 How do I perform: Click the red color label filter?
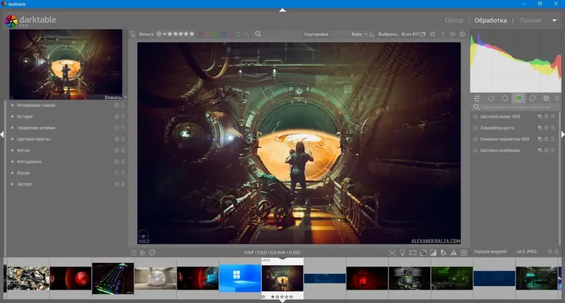pos(201,34)
